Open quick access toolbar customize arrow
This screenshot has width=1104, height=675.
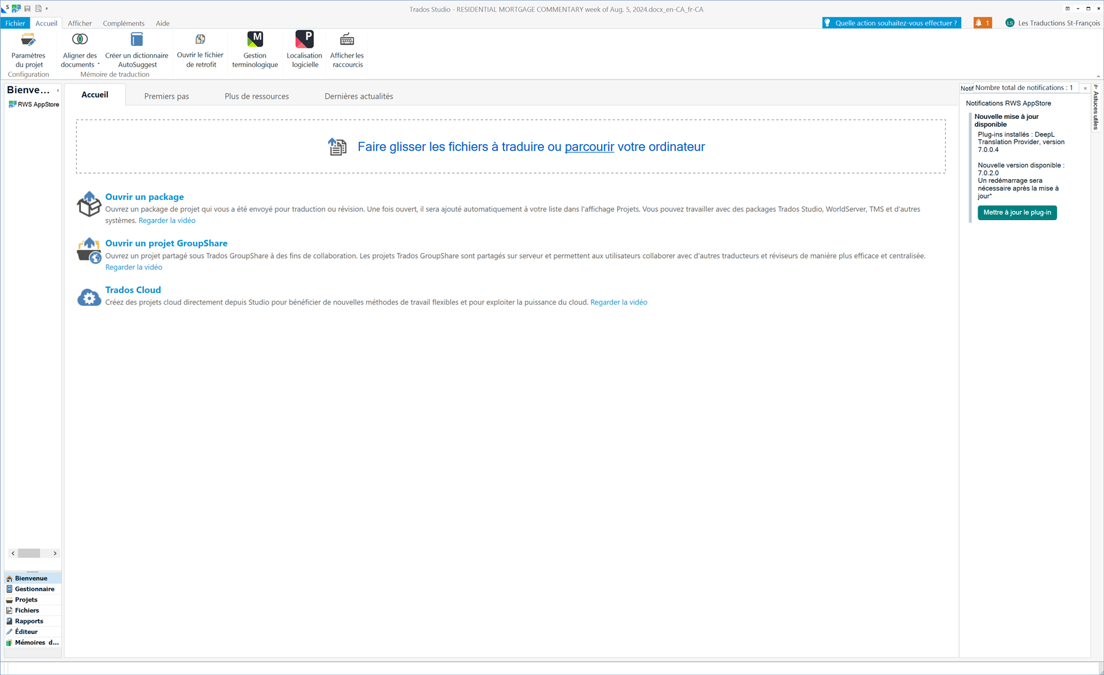47,9
